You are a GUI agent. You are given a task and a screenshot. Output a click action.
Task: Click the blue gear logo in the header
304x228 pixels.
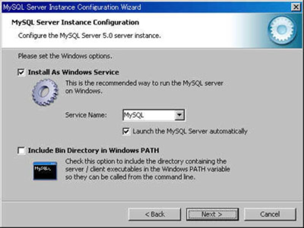(x=282, y=30)
